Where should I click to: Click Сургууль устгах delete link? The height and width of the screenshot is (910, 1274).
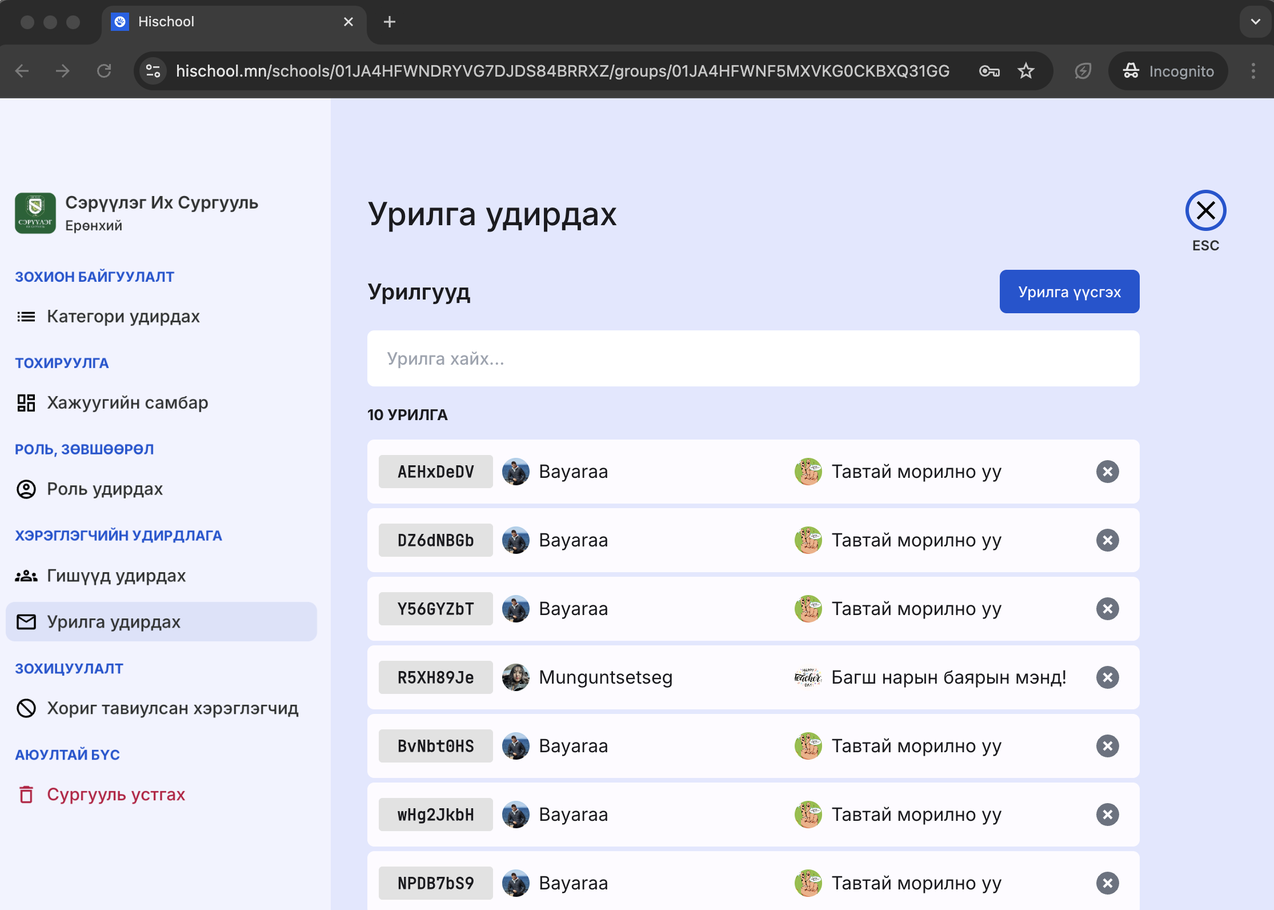115,795
